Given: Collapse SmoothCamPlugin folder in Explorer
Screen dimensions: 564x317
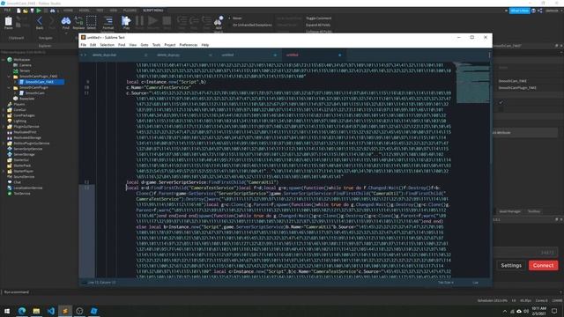Looking at the screenshot, I should click(x=10, y=88).
